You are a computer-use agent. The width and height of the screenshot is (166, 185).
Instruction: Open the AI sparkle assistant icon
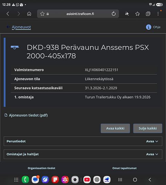(127, 14)
